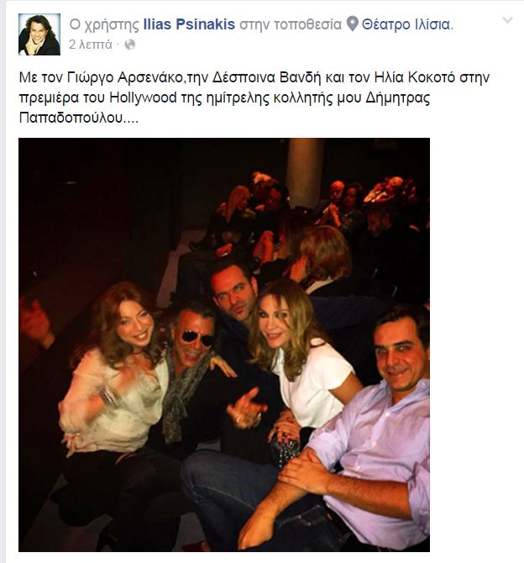This screenshot has height=563, width=524.
Task: Click 'Γιώργο Αρσενάκο' in the caption
Action: (x=124, y=77)
